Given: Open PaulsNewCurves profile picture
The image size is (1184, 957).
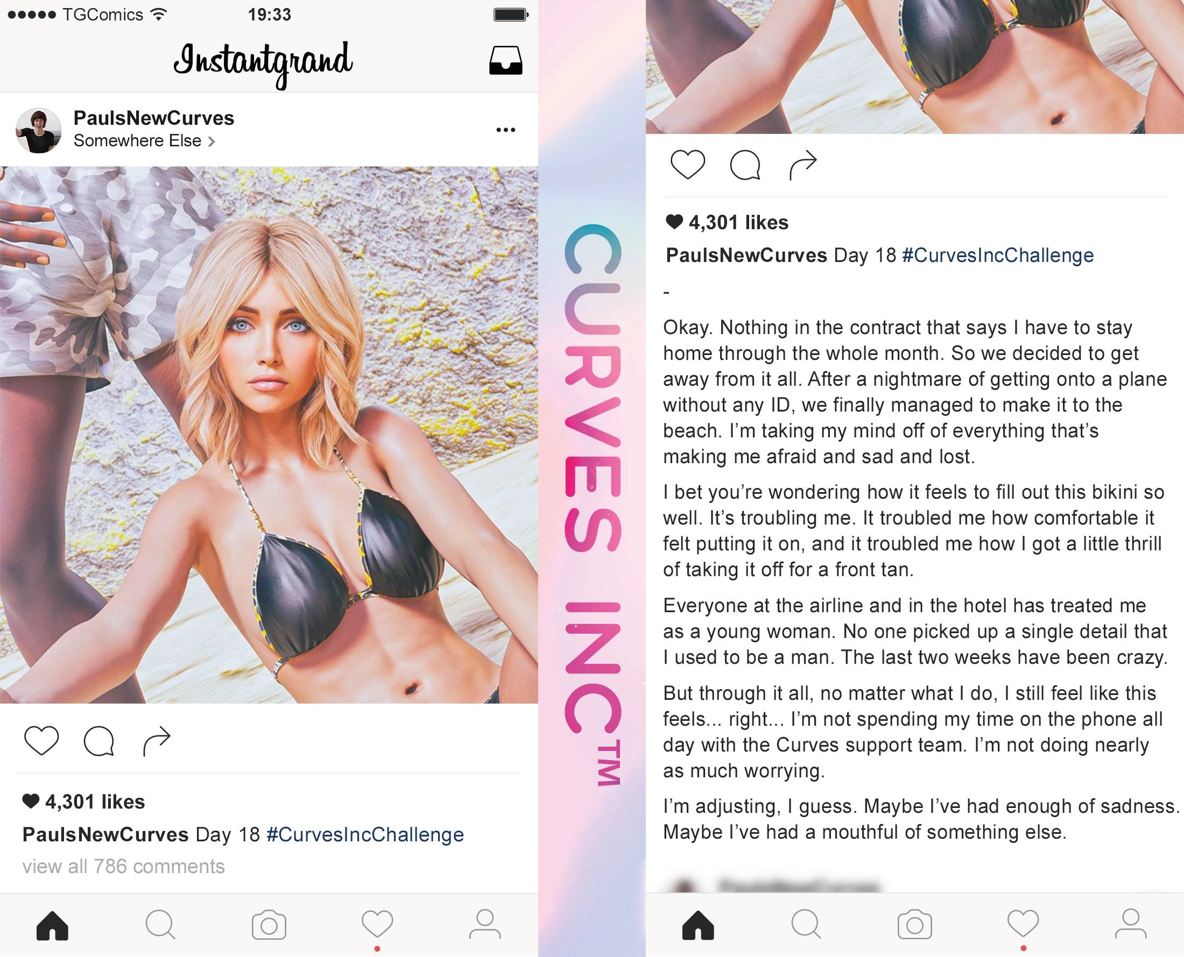Looking at the screenshot, I should point(38,130).
